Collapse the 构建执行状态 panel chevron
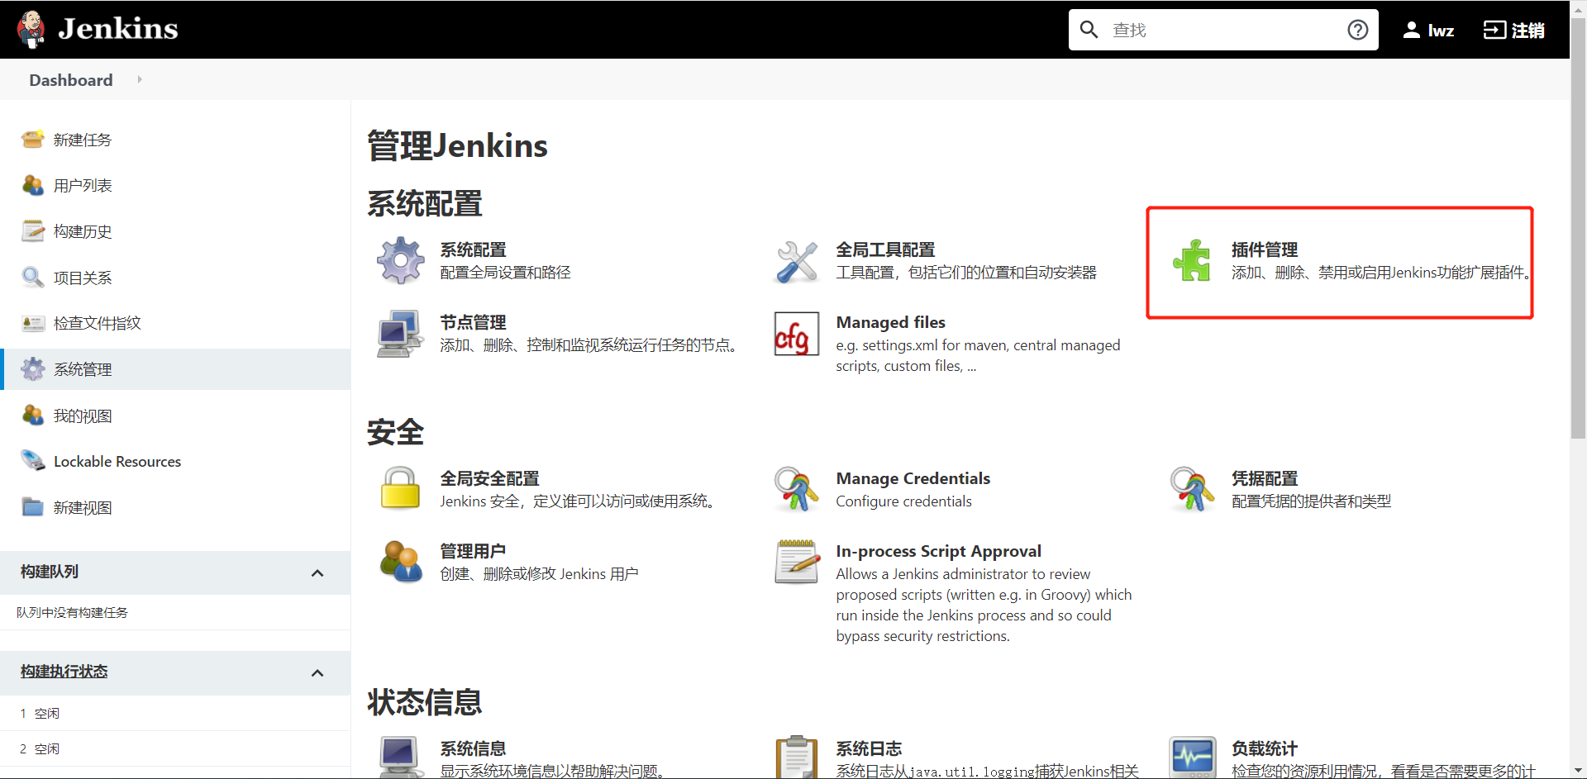Viewport: 1587px width, 779px height. tap(317, 672)
